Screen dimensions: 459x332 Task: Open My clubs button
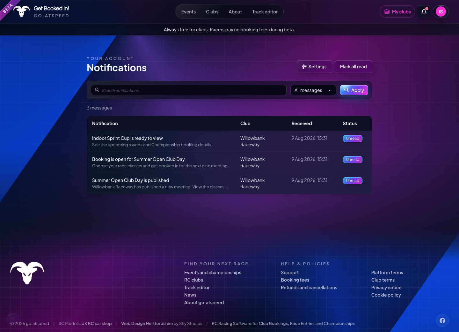coord(397,12)
